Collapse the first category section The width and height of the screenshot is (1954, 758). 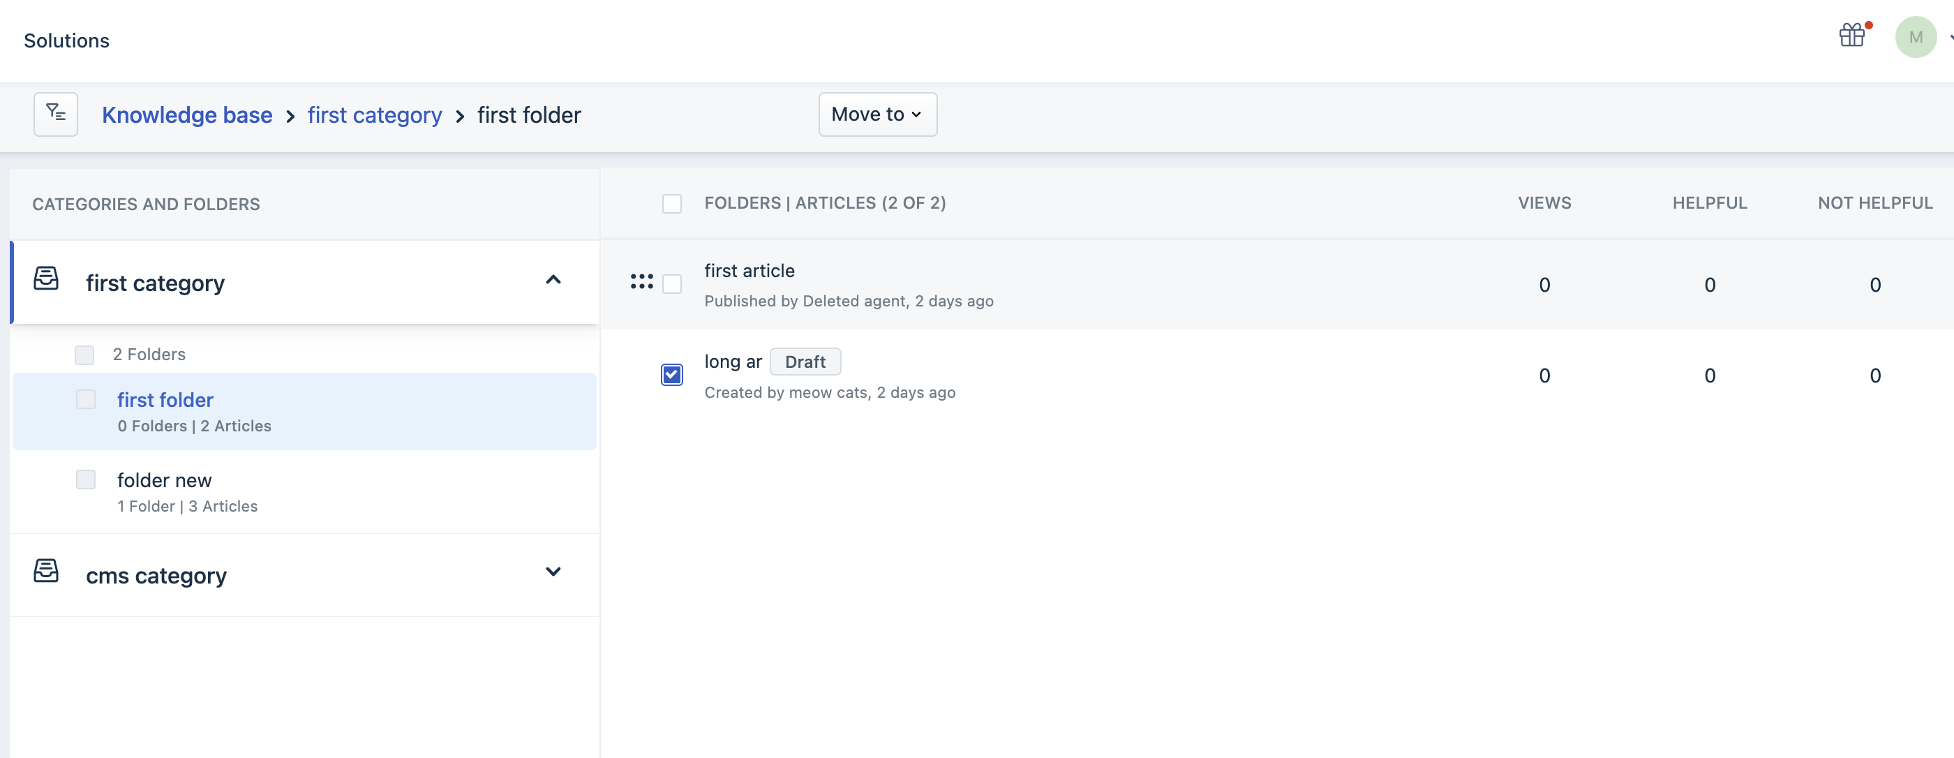pos(553,280)
